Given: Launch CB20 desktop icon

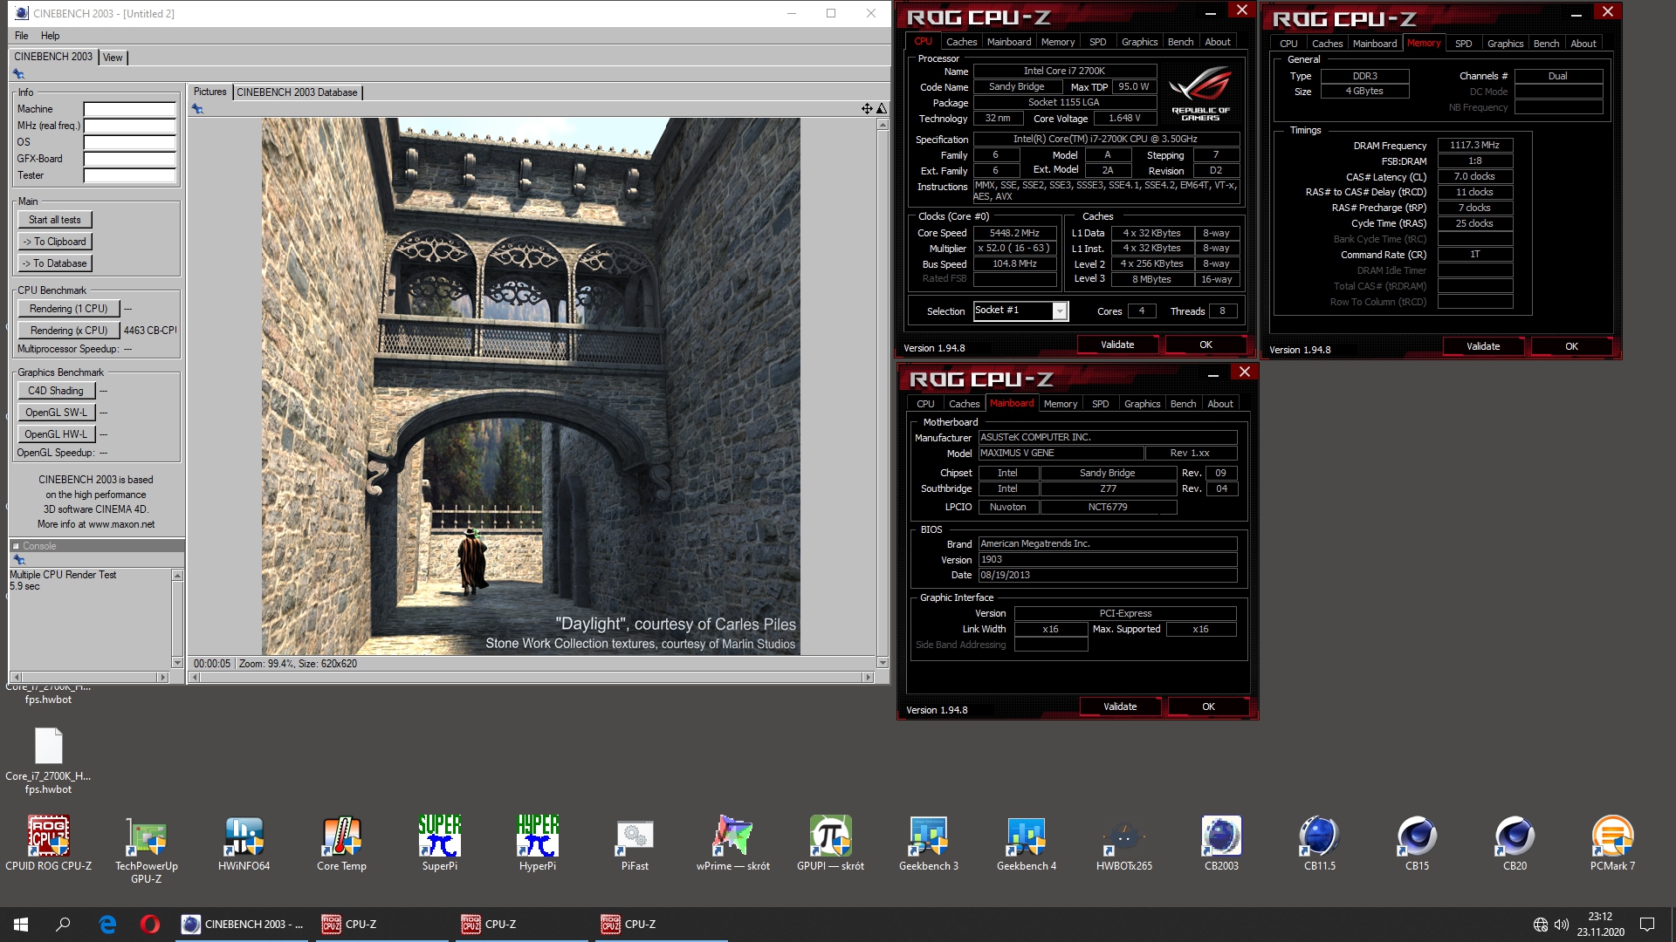Looking at the screenshot, I should pos(1515,843).
